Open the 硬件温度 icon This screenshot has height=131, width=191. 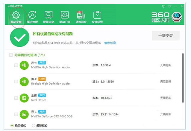pos(81,15)
